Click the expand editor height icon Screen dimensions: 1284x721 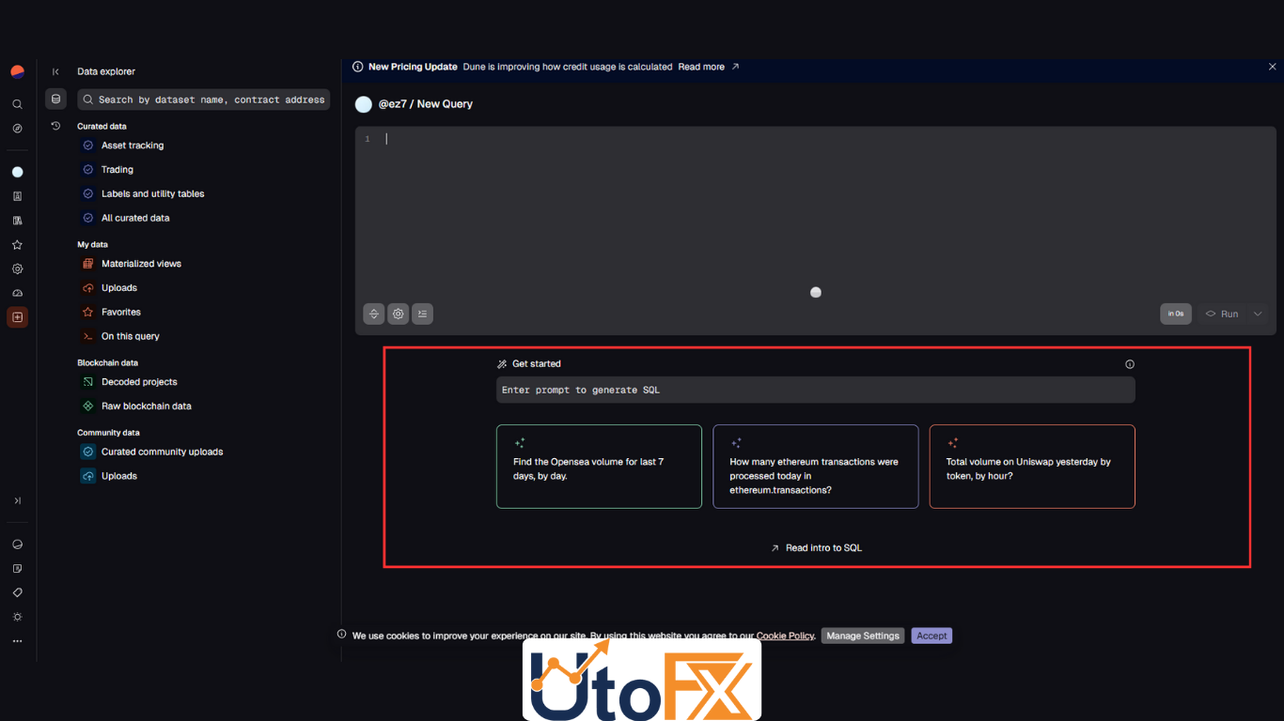pyautogui.click(x=374, y=314)
